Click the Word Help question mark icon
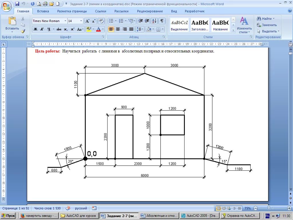The image size is (293, 220). (290, 11)
